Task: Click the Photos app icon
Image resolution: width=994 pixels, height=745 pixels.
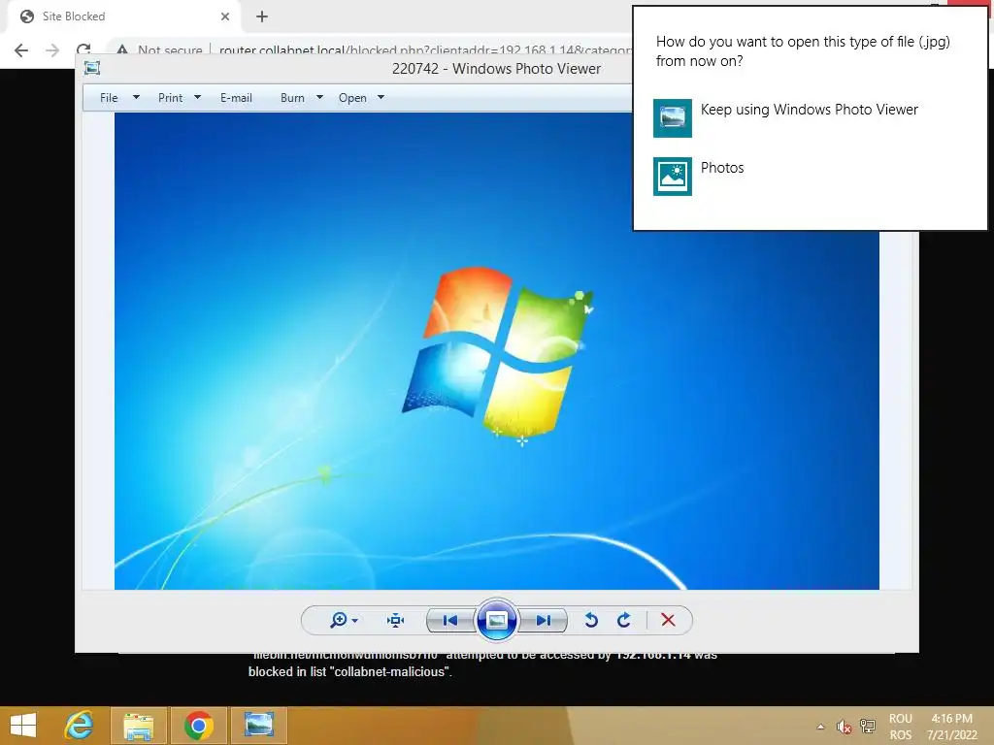Action: [673, 177]
